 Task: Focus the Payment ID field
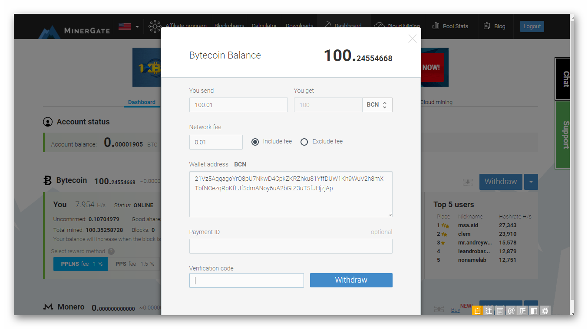(291, 246)
